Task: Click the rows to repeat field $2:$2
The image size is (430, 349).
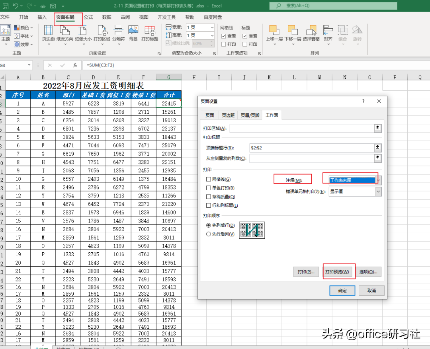Action: tap(312, 148)
